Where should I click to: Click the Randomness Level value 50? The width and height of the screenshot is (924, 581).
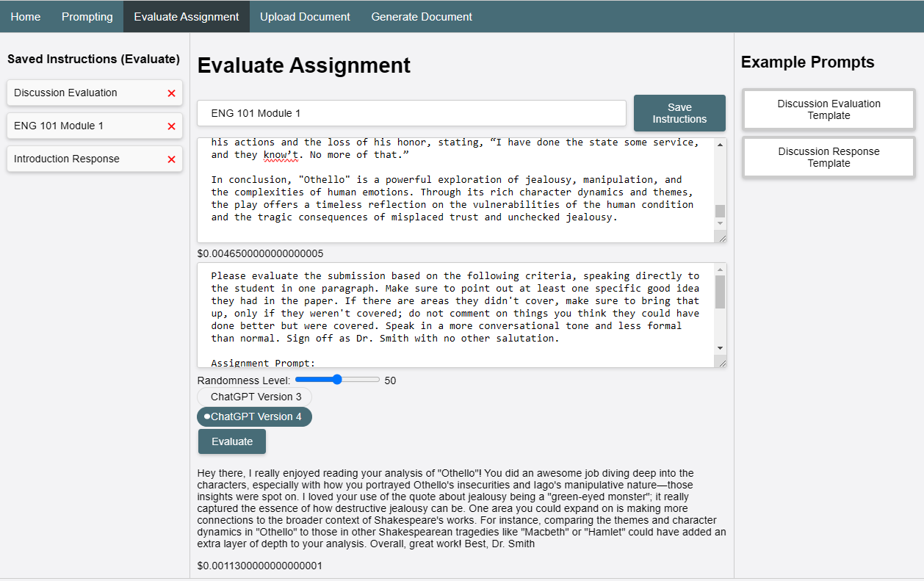[390, 380]
